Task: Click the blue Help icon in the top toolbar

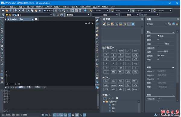Action: coord(85,11)
